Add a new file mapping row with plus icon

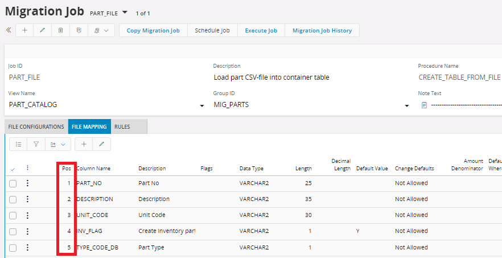(84, 144)
